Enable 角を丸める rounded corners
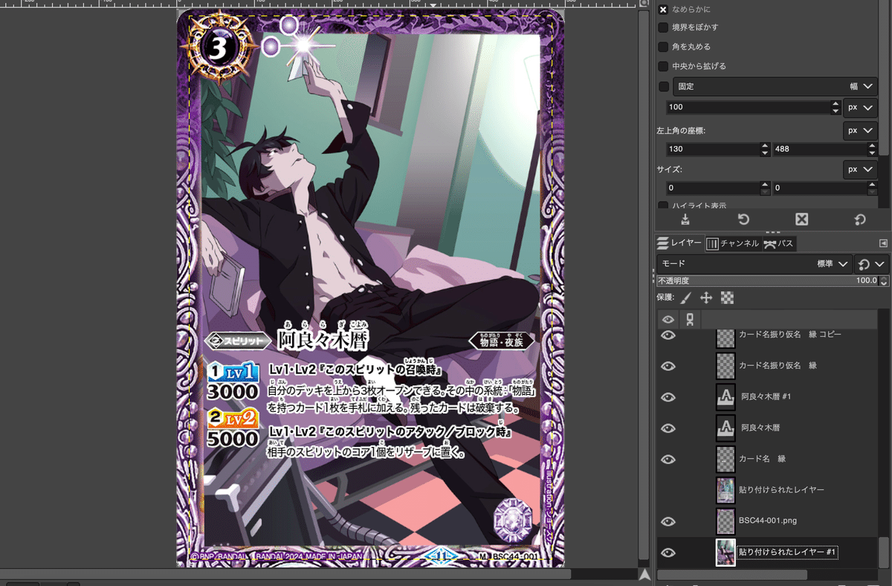 (x=663, y=47)
